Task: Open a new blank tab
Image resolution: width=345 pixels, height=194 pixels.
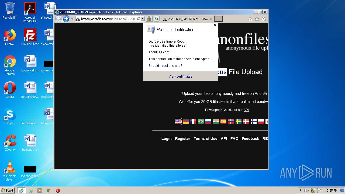Action: pyautogui.click(x=218, y=19)
